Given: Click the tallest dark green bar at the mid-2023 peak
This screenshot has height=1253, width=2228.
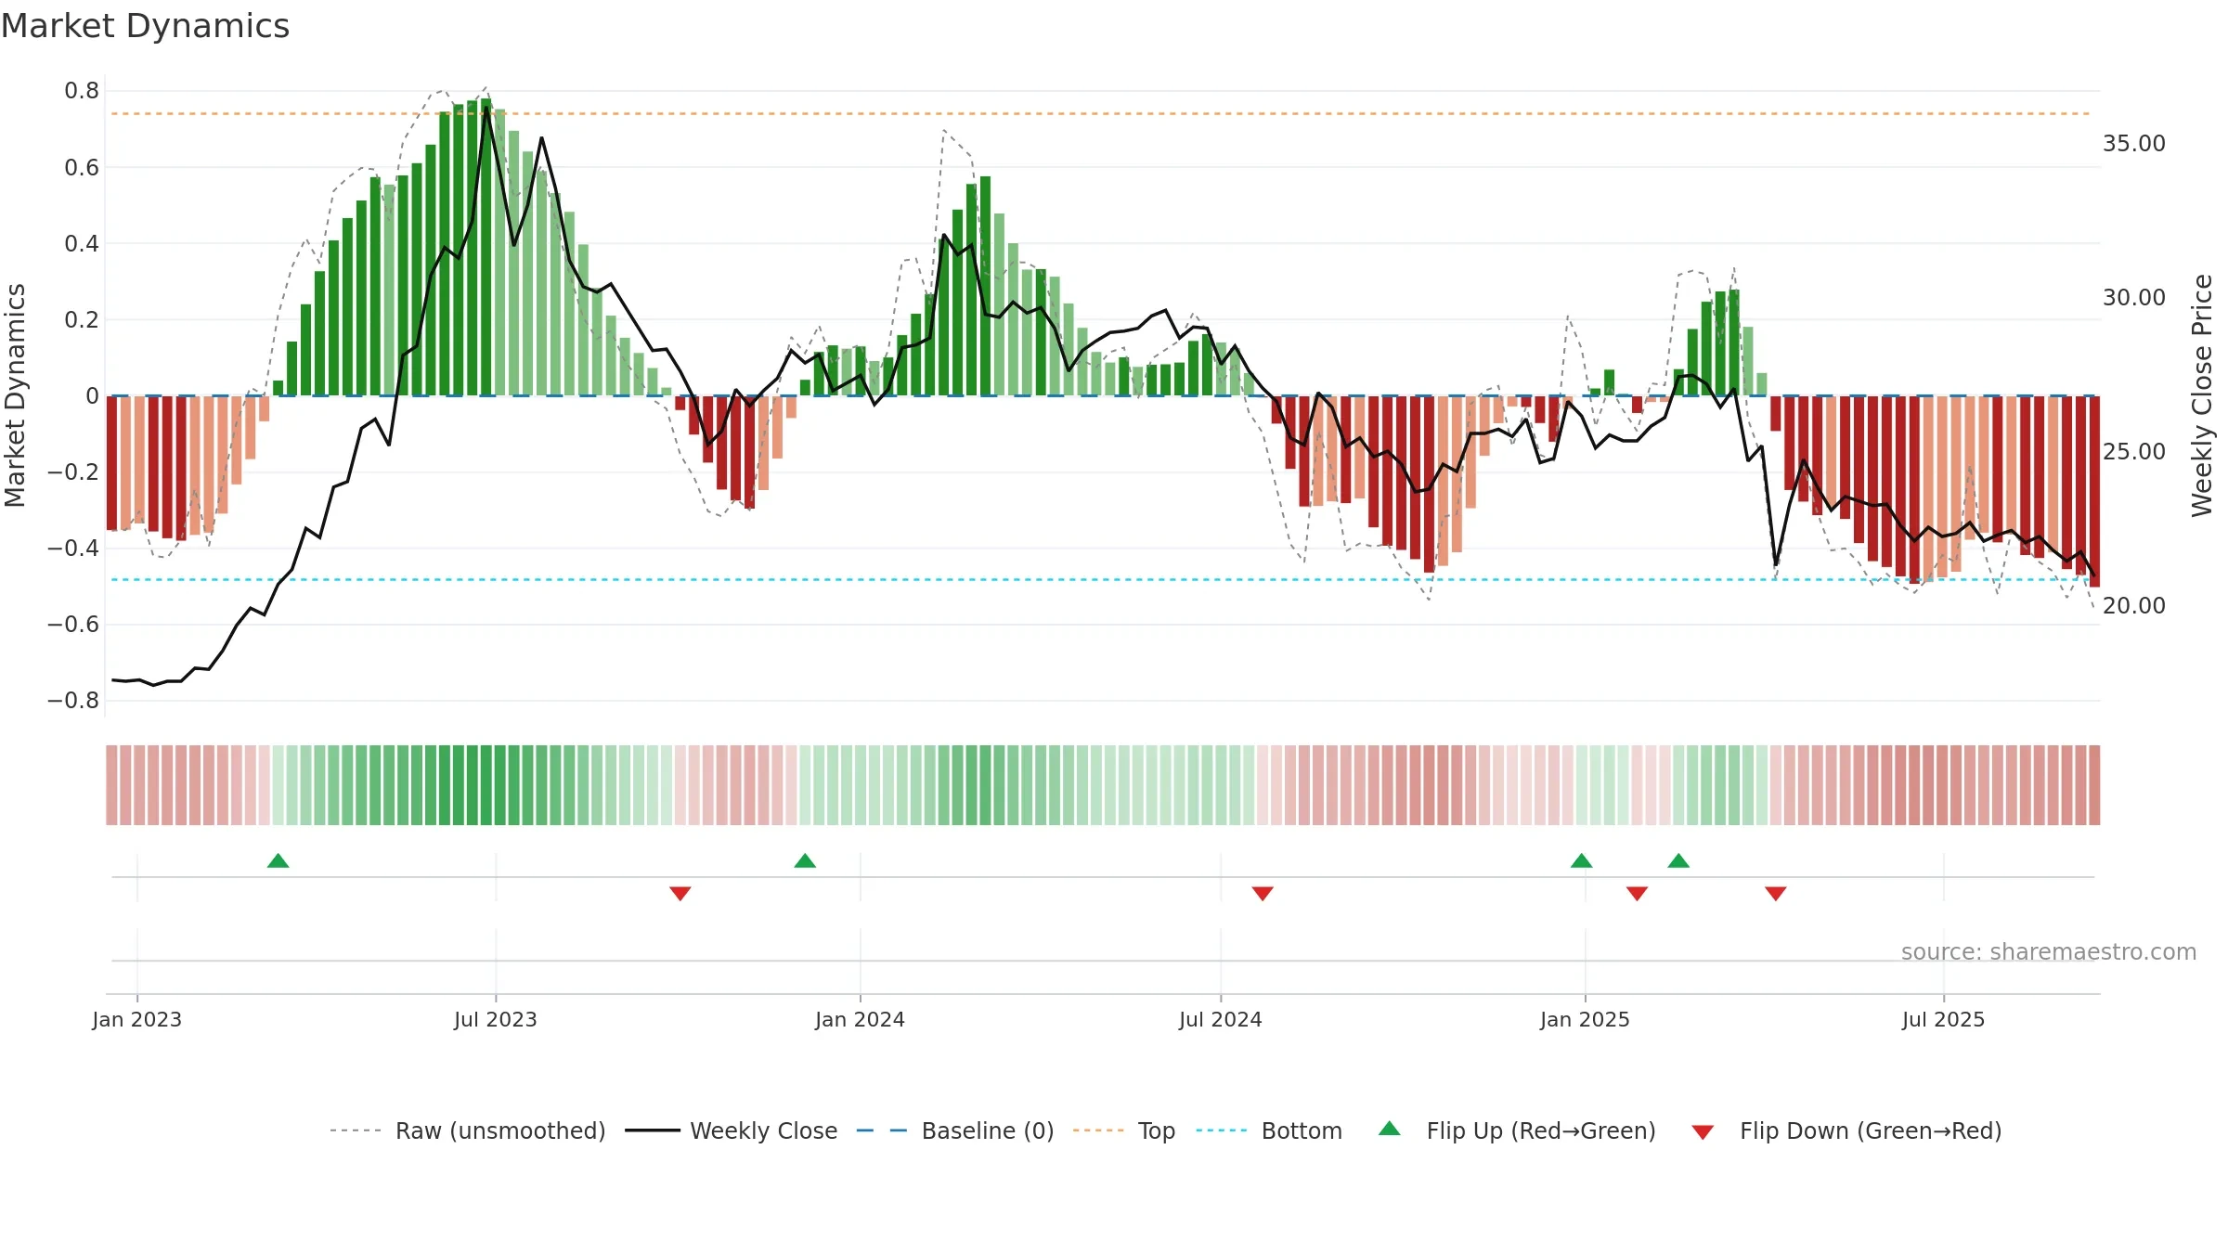Looking at the screenshot, I should click(x=486, y=248).
